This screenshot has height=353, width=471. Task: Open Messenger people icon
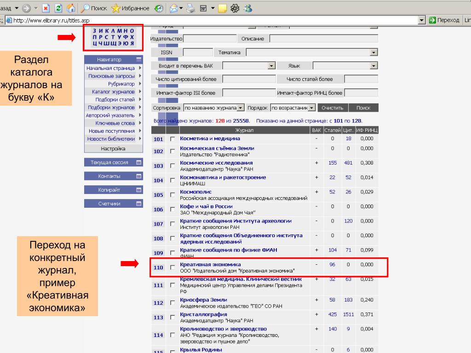[x=248, y=8]
